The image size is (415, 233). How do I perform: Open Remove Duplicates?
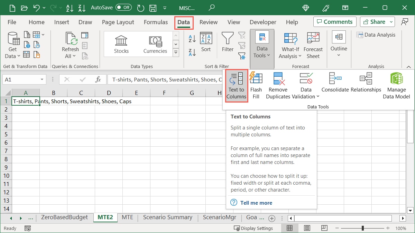[x=278, y=85]
